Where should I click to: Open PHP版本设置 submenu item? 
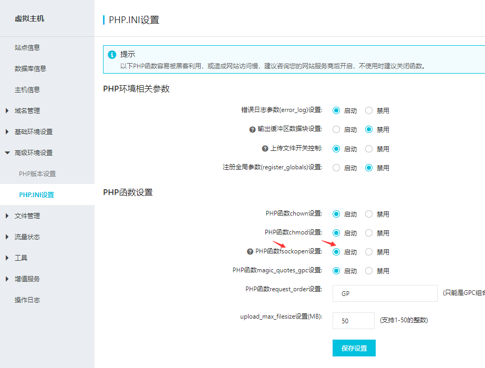coord(37,174)
